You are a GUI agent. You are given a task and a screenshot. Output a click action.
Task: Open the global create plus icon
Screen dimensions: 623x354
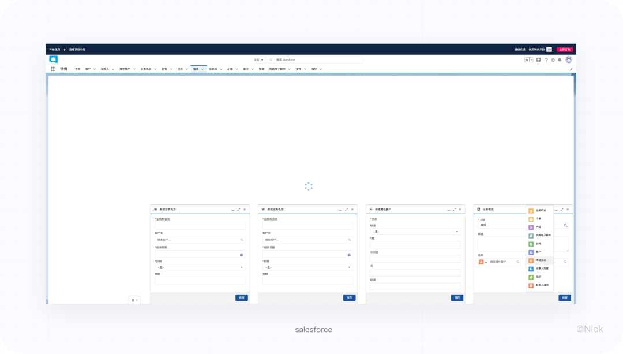click(x=538, y=59)
